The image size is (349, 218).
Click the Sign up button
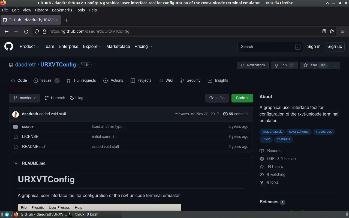pos(335,47)
